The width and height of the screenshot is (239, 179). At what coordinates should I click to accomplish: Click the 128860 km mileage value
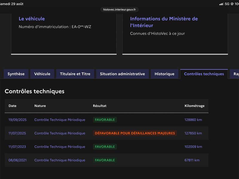click(193, 120)
